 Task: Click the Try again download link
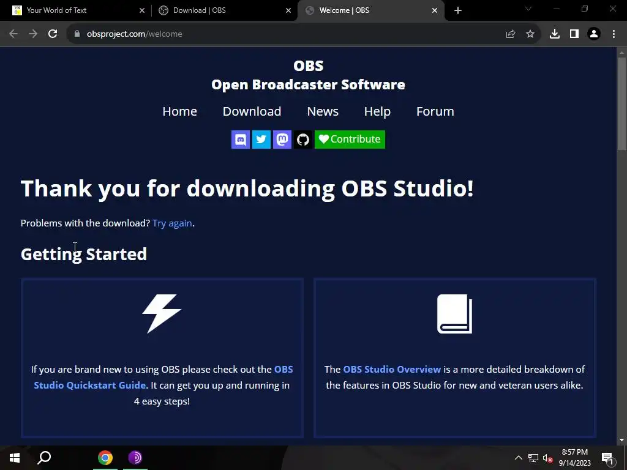point(172,223)
